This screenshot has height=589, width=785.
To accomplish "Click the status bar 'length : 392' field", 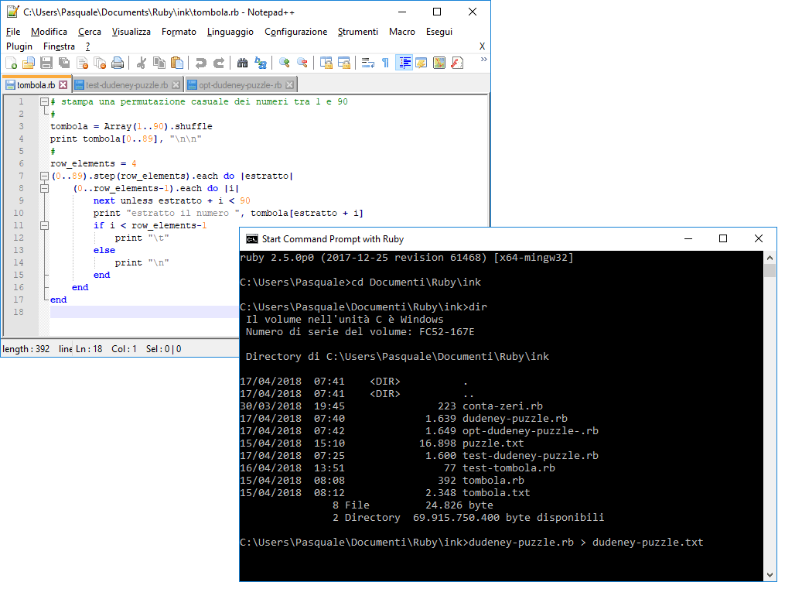I will click(26, 348).
